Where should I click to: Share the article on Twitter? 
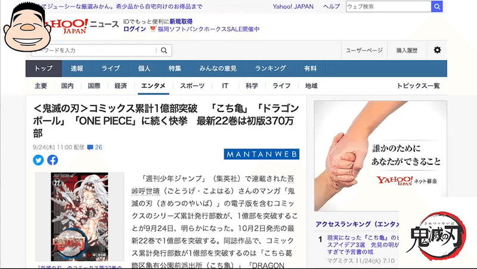pos(38,160)
